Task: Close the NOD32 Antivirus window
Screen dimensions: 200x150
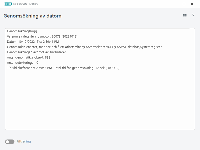Action: [x=192, y=4]
